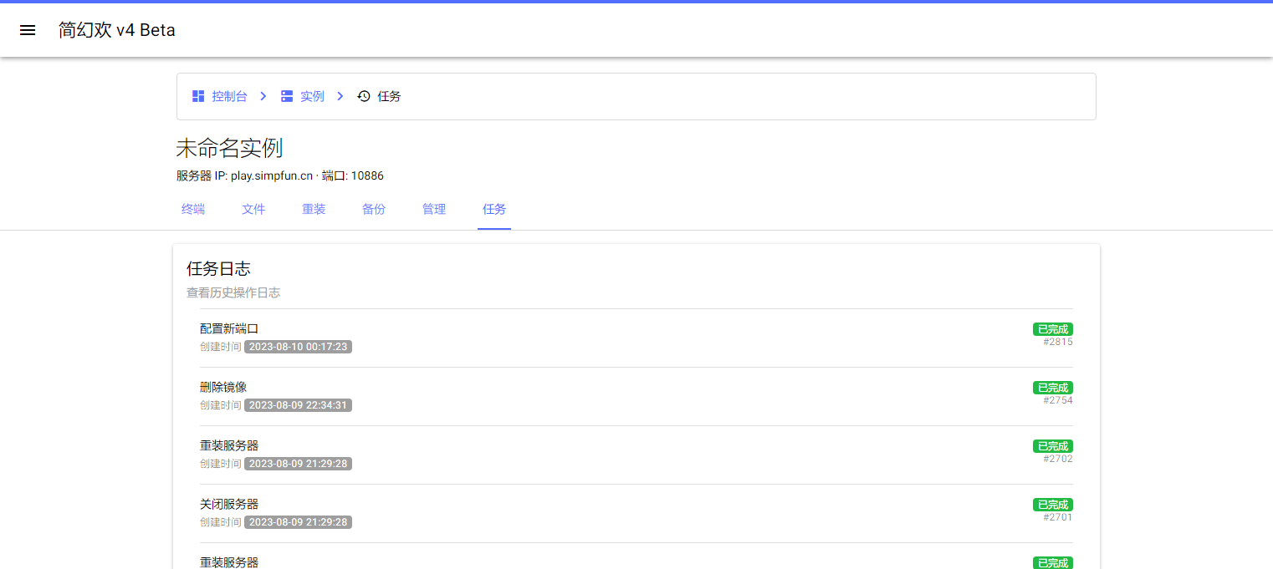Click the first breadcrumb chevron separator
The width and height of the screenshot is (1273, 569).
click(263, 96)
